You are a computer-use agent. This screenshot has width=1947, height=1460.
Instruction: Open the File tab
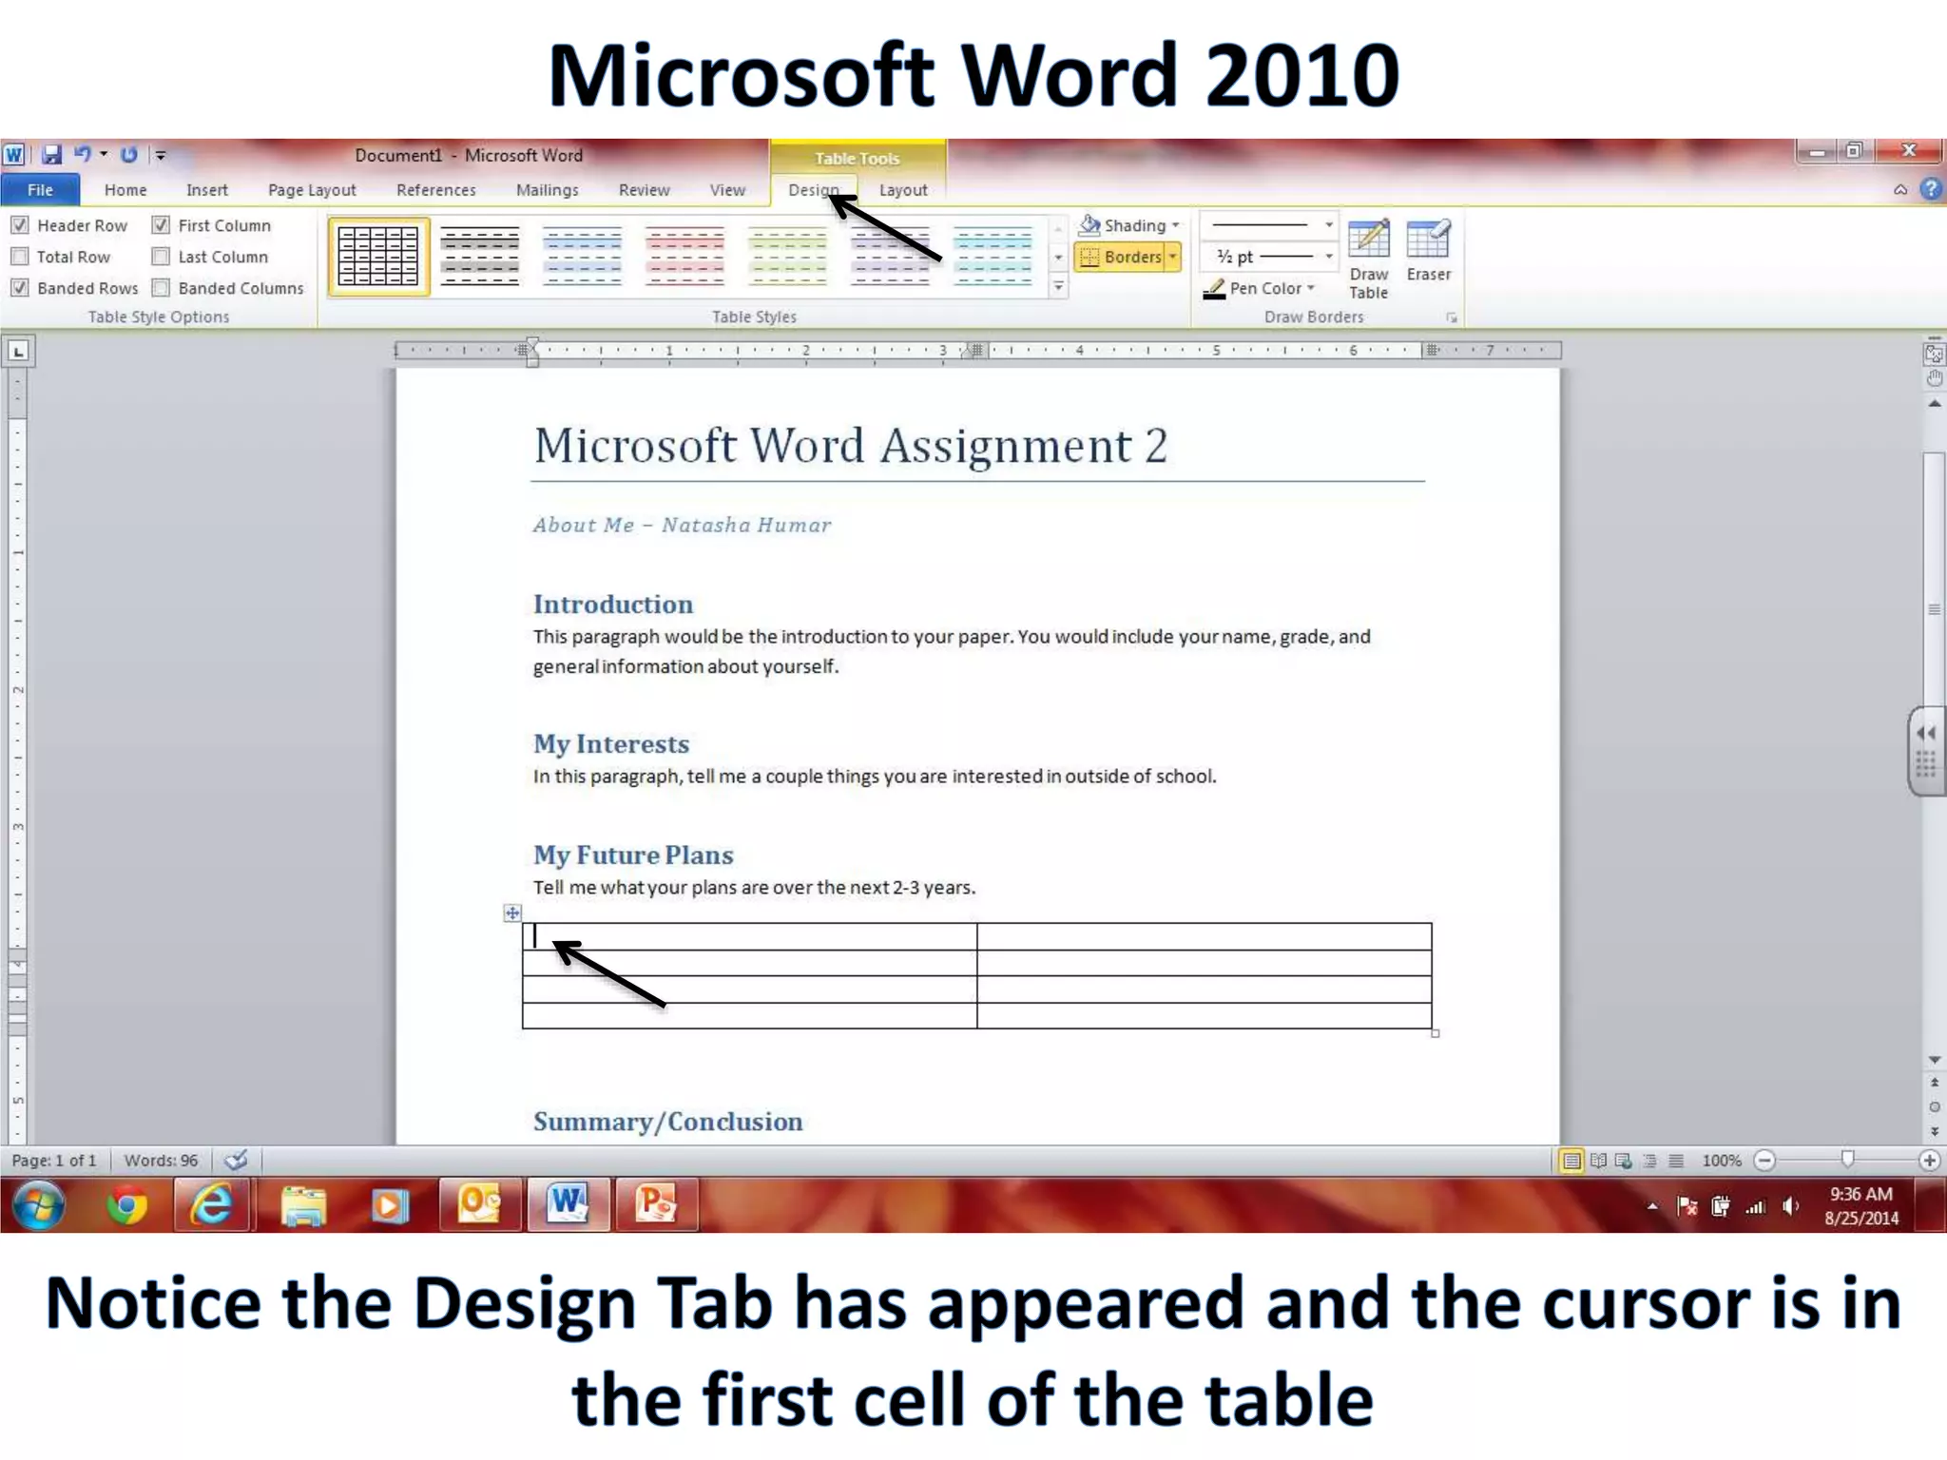[x=40, y=190]
